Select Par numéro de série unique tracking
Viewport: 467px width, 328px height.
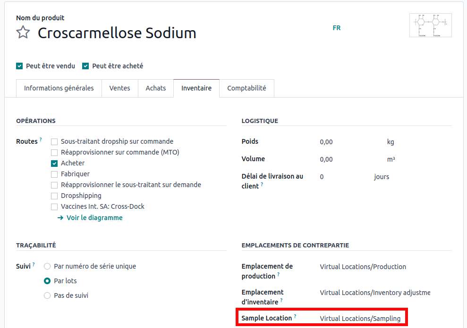pyautogui.click(x=47, y=267)
